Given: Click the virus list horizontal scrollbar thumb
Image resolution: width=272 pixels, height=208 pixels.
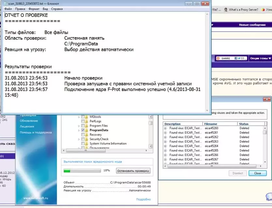Looking at the screenshot, I should (x=212, y=166).
